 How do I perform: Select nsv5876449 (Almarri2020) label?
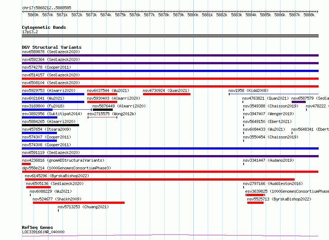119,106
